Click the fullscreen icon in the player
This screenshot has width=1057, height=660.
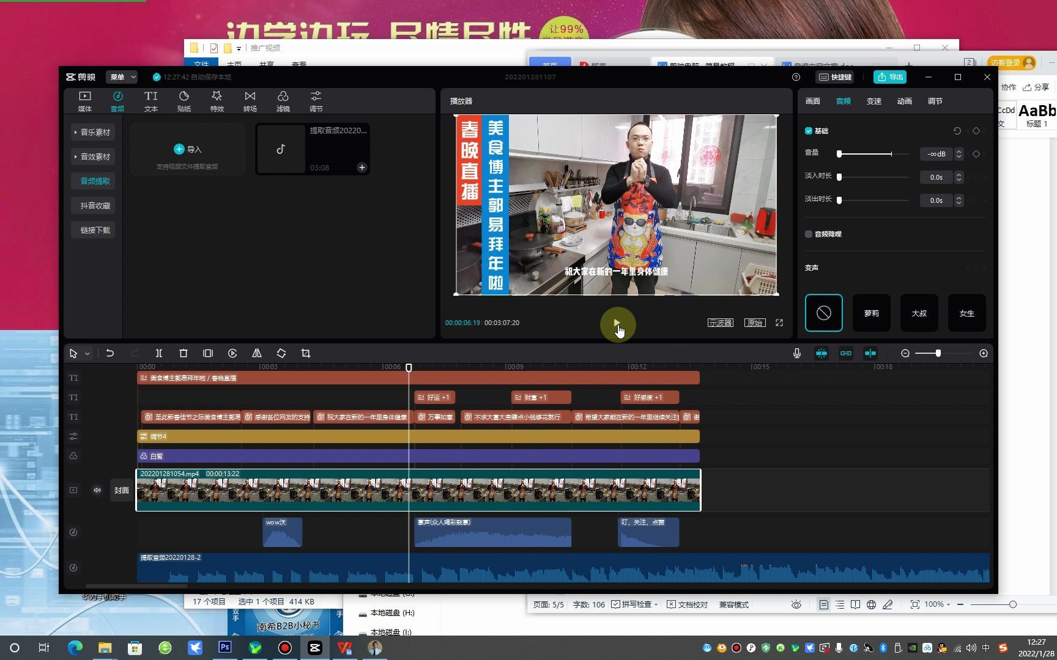779,323
